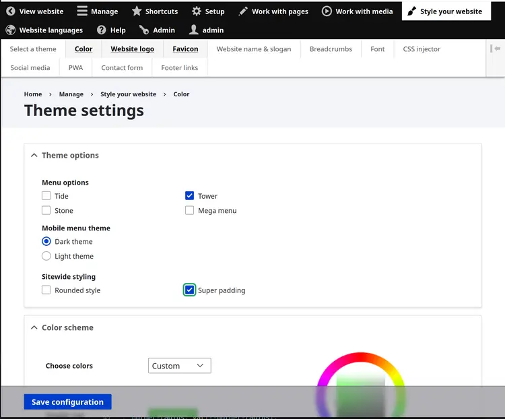Enable the Stone menu option
This screenshot has height=419, width=505.
point(46,210)
